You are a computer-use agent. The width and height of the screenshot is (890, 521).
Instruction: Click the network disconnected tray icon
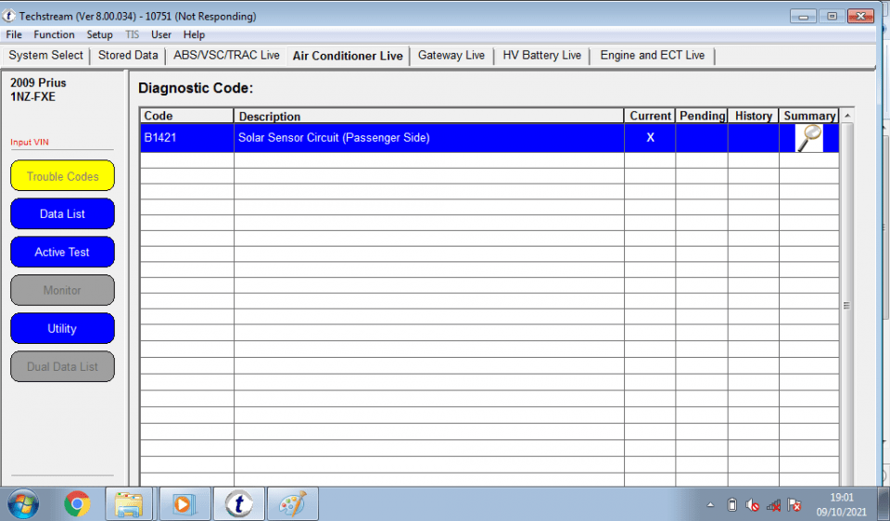(x=773, y=505)
